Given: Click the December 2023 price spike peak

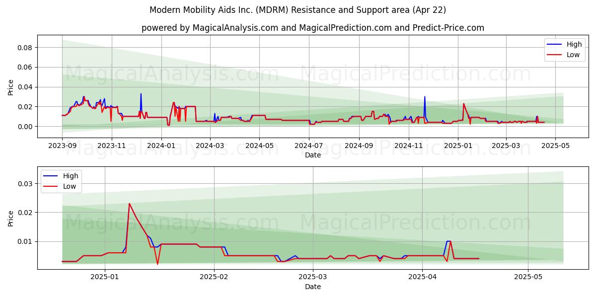Looking at the screenshot, I should (x=141, y=94).
